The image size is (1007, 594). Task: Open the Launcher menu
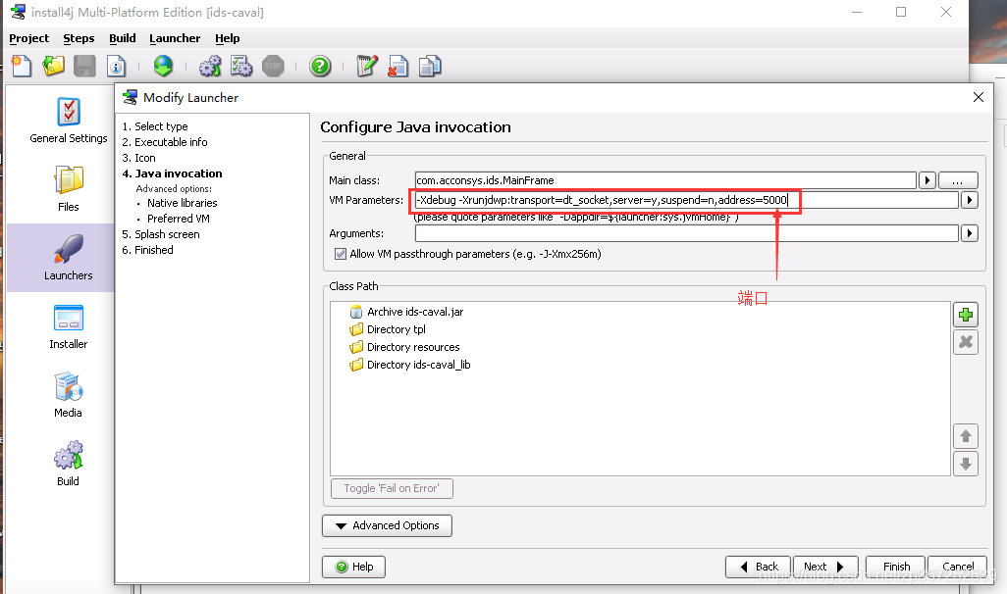click(x=175, y=38)
